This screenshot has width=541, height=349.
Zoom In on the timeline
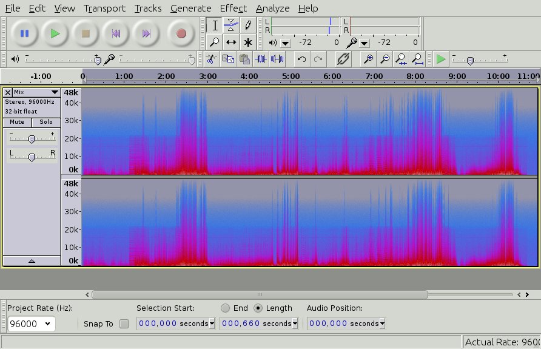[x=368, y=59]
